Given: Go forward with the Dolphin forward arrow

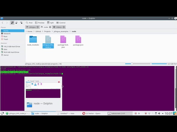Looking at the screenshot, I should (x=7, y=23).
